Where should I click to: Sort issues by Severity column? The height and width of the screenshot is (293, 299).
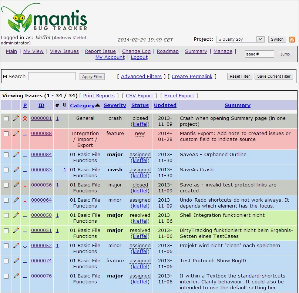pyautogui.click(x=115, y=105)
